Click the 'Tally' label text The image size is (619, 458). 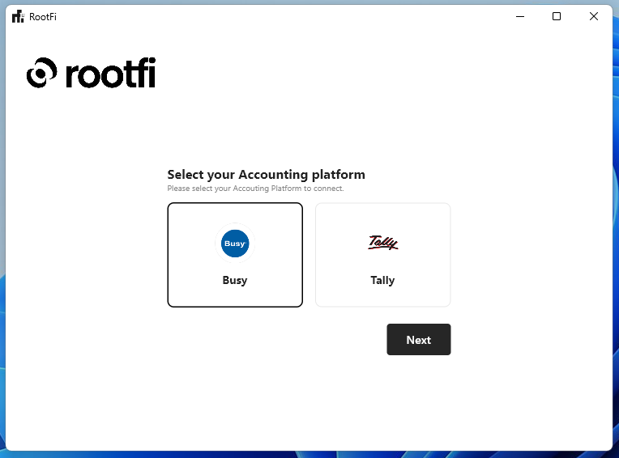382,280
